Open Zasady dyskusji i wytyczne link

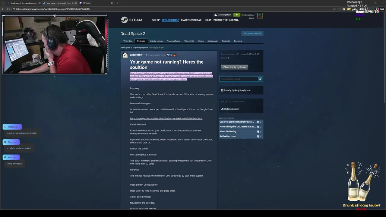coord(237,90)
